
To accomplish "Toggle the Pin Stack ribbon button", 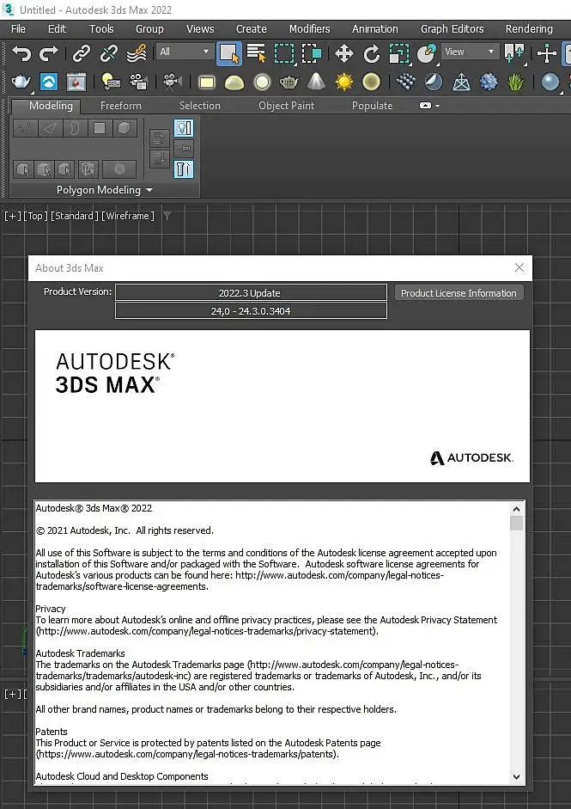I will 184,149.
